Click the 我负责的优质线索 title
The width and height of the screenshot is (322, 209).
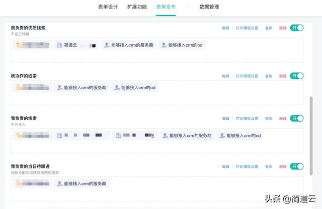click(28, 28)
